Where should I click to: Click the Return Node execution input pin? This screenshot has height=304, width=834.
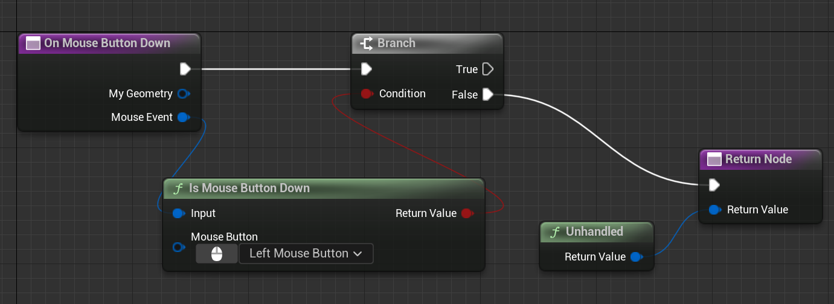coord(714,184)
